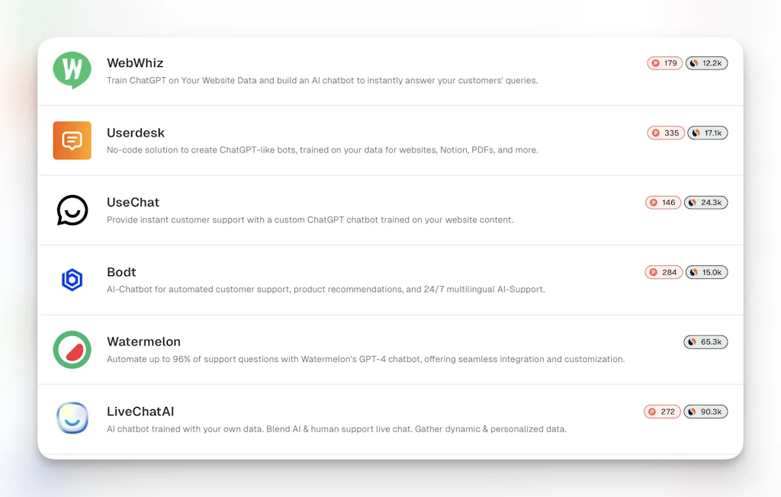The image size is (781, 497).
Task: Open the LiveChatAI tool name link
Action: click(x=140, y=411)
